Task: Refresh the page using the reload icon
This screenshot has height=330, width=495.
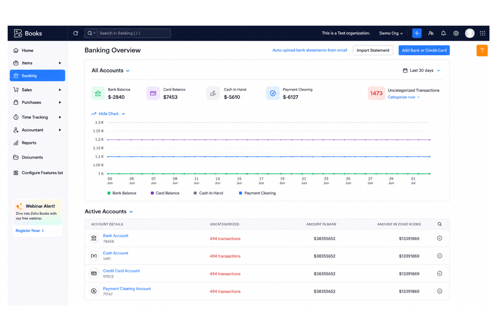Action: tap(76, 33)
